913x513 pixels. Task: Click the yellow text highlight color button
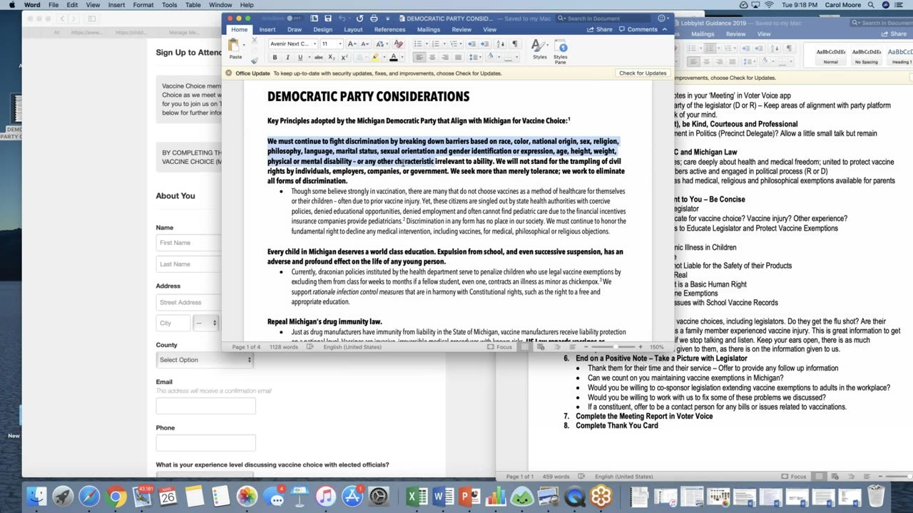coord(375,57)
